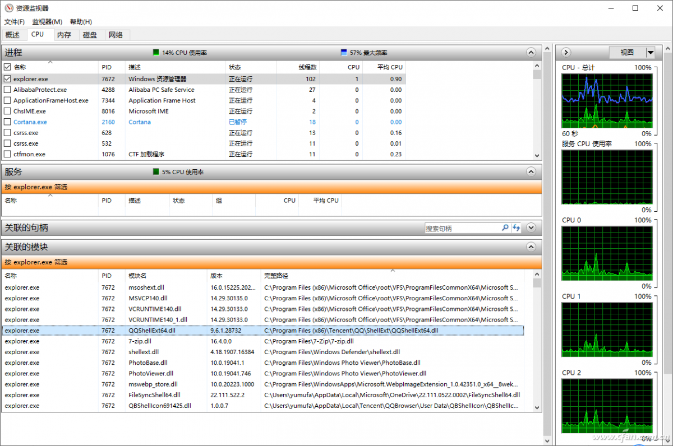Switch to the 内存 tab

(64, 35)
